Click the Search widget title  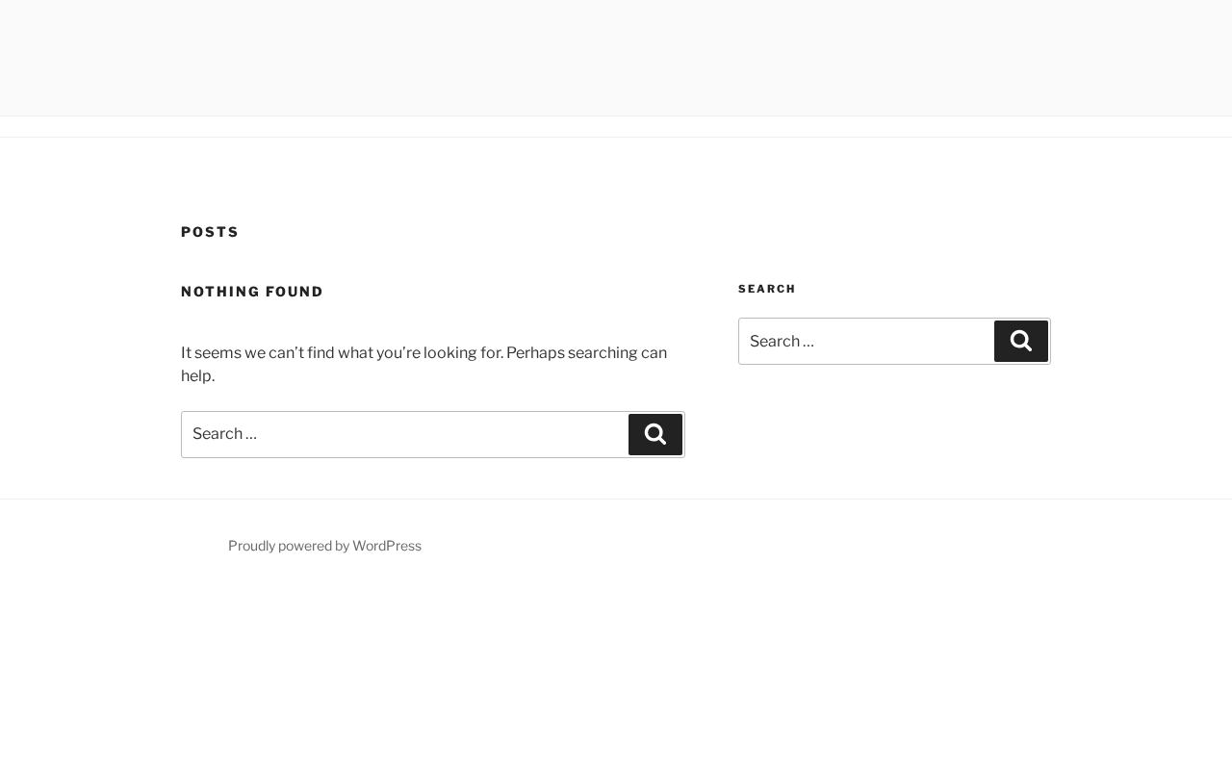767,289
